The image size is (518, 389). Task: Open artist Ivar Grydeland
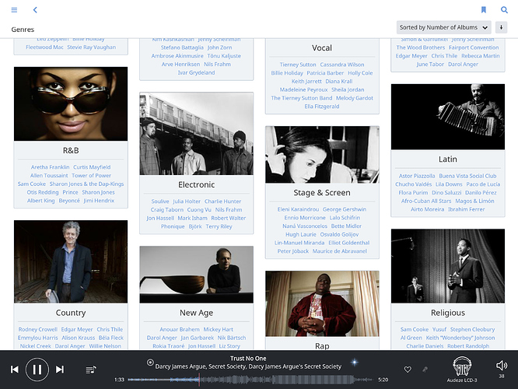tap(197, 72)
